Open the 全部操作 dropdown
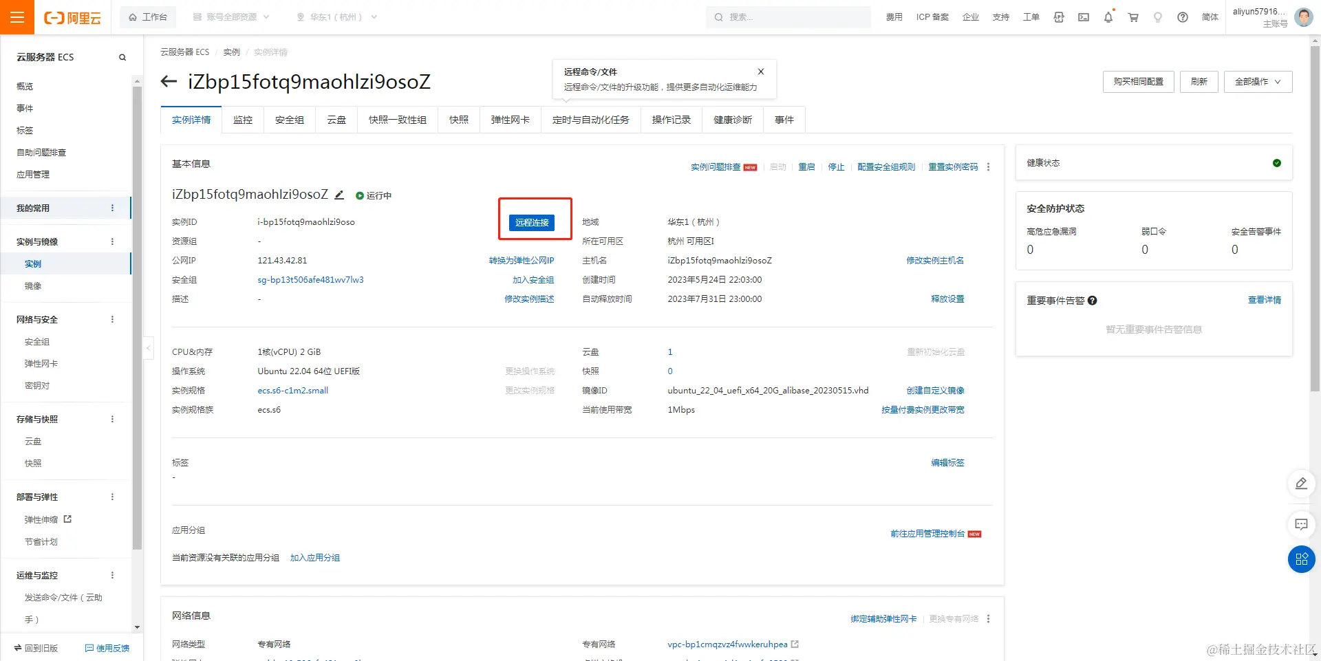 coord(1258,82)
